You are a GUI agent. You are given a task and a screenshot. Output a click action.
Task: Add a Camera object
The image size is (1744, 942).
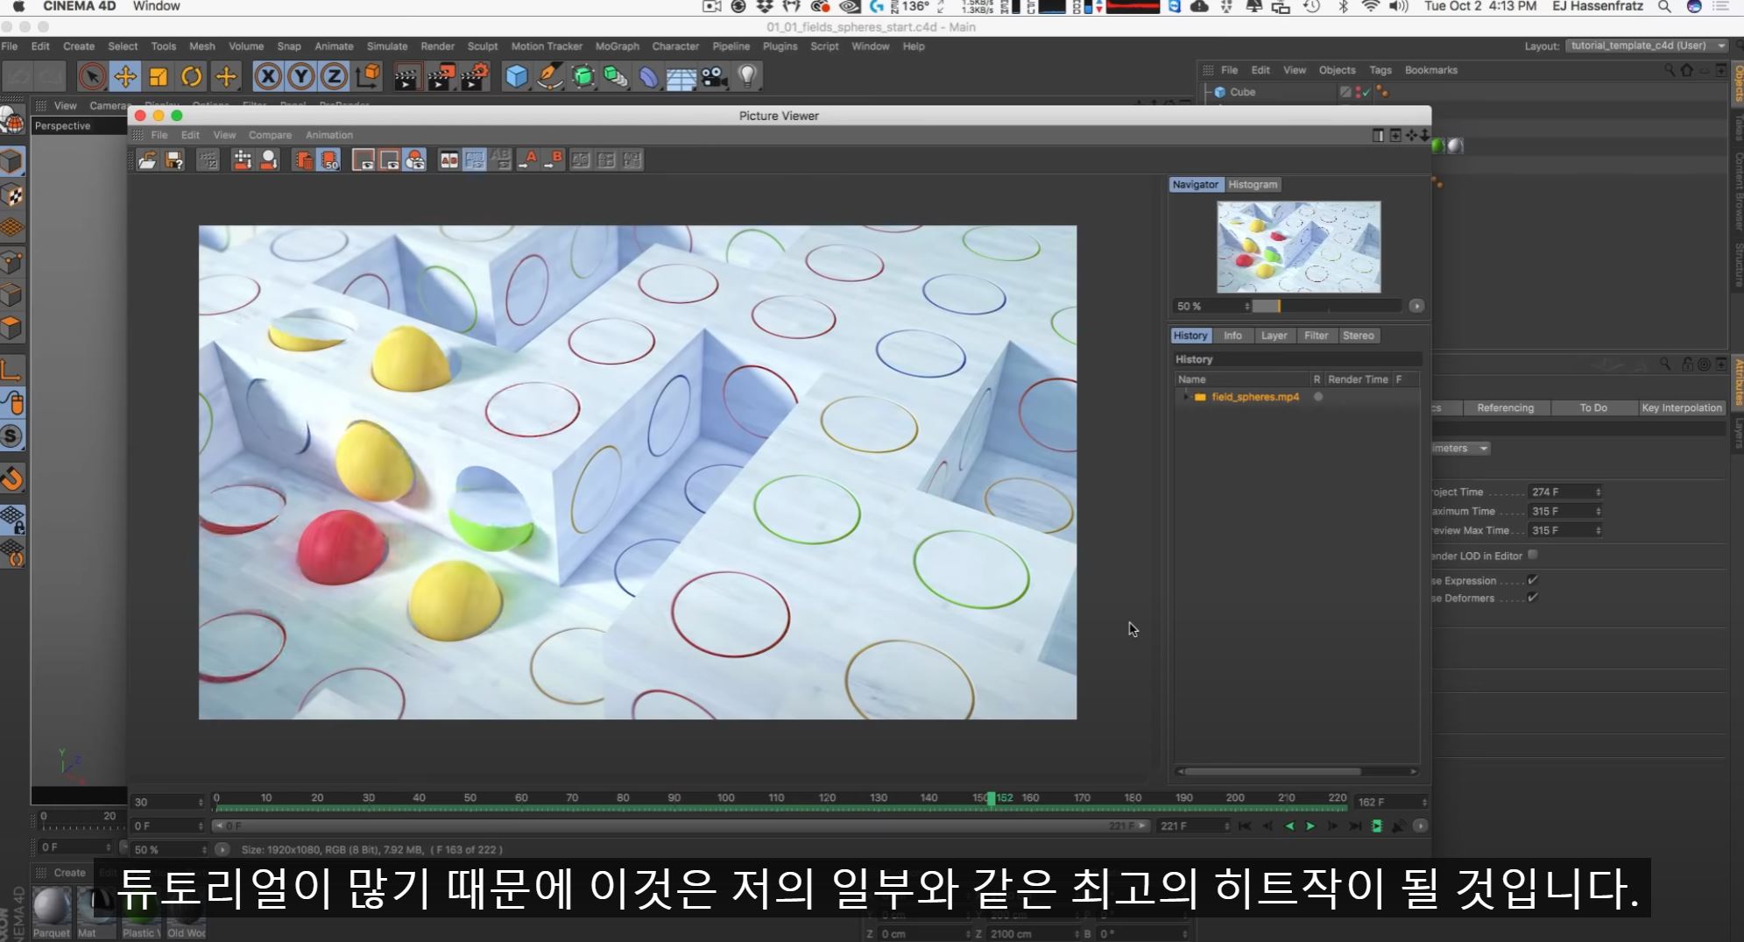coord(715,77)
